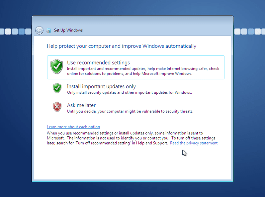Click the Set Up Windows title icon
The height and width of the screenshot is (197, 265).
(48, 30)
